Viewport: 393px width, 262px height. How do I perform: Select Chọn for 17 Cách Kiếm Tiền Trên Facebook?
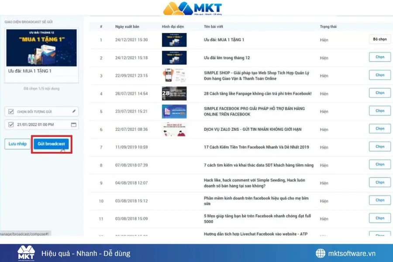tap(379, 146)
